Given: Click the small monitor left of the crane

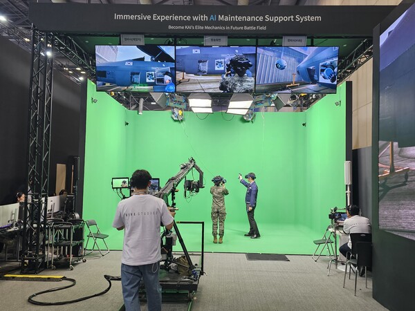Looking at the screenshot, I should (120, 183).
